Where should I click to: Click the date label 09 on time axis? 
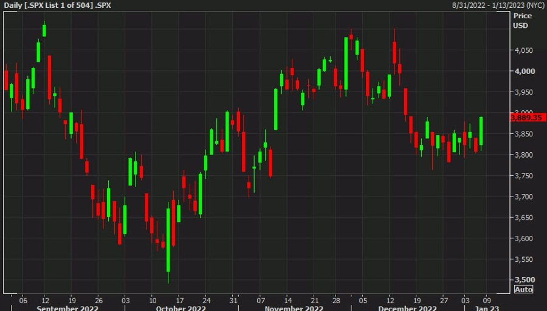pos(487,299)
